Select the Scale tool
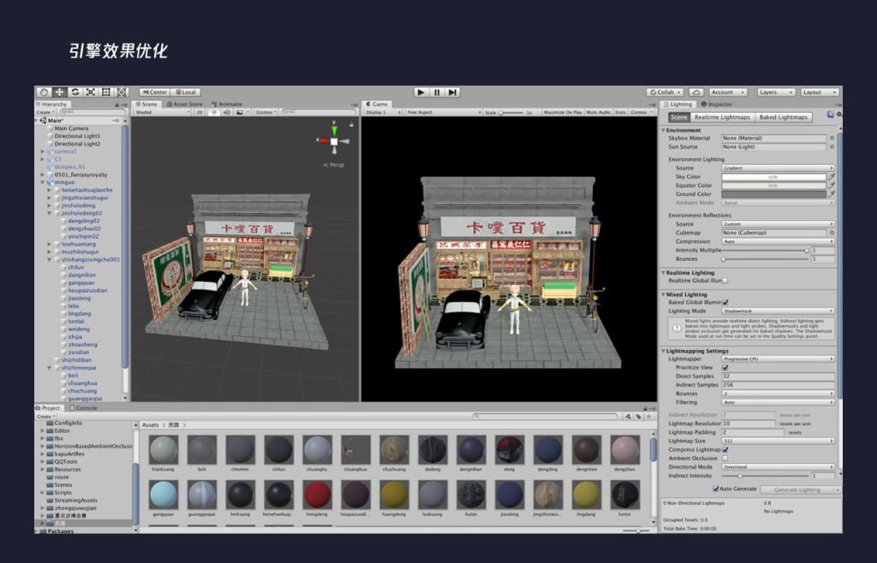The image size is (877, 563). pos(91,92)
